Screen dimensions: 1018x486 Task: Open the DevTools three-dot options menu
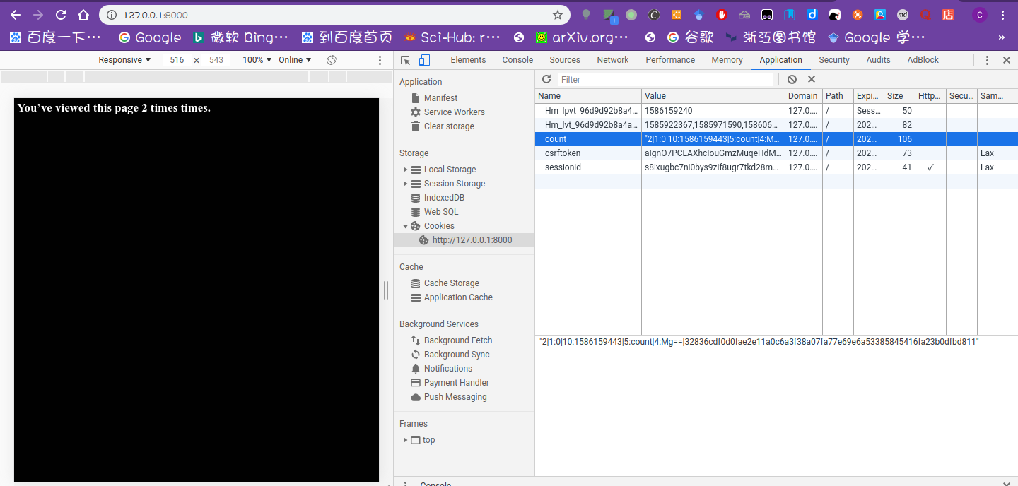pos(988,60)
